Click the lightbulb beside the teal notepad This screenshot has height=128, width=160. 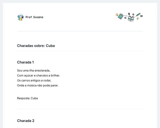(117, 15)
